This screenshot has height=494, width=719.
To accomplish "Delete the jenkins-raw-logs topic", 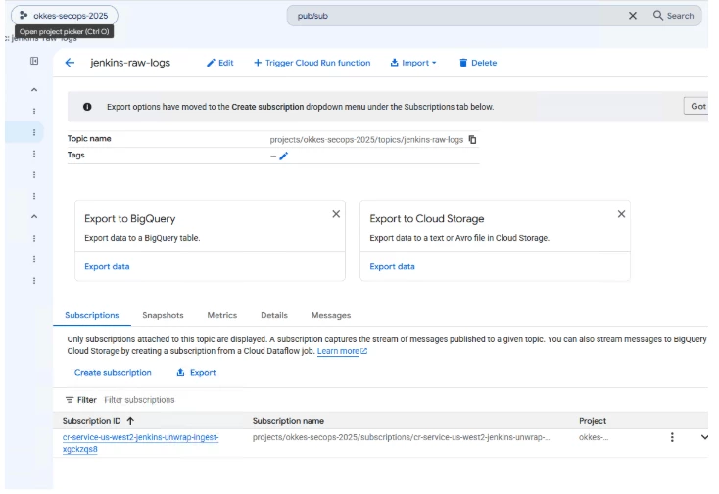I will coord(478,63).
